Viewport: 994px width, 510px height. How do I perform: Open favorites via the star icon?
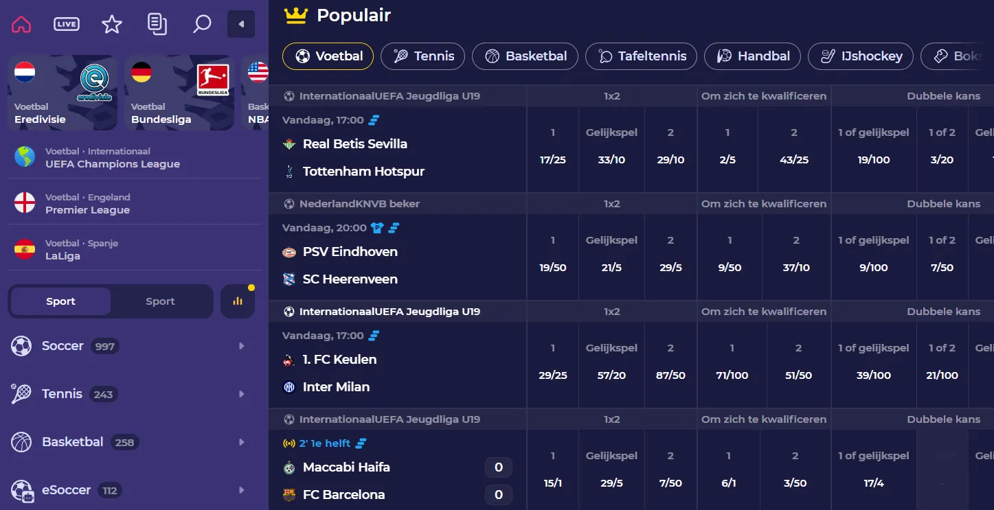click(x=111, y=23)
